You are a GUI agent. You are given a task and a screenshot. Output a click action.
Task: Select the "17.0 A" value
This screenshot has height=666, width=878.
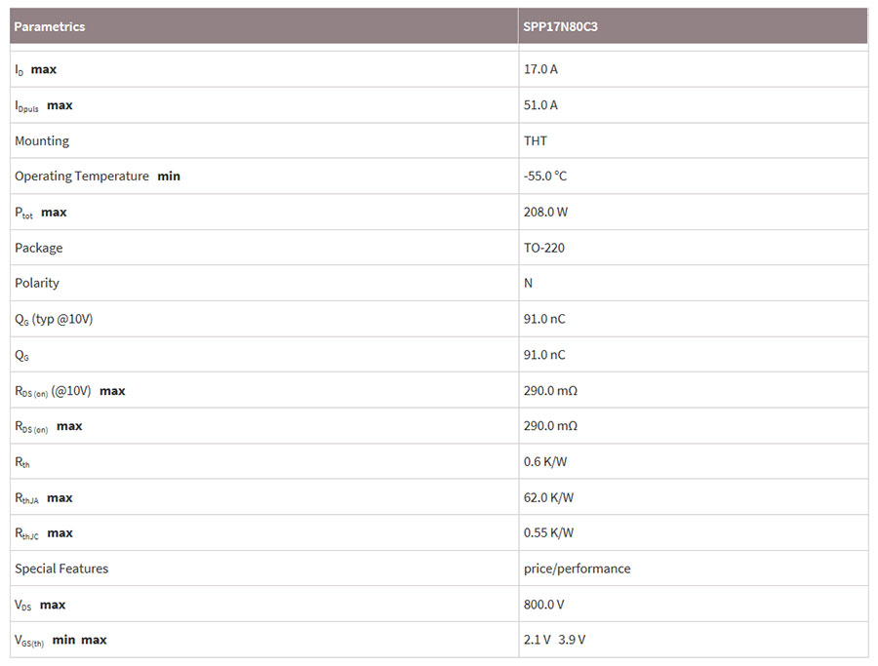(540, 69)
